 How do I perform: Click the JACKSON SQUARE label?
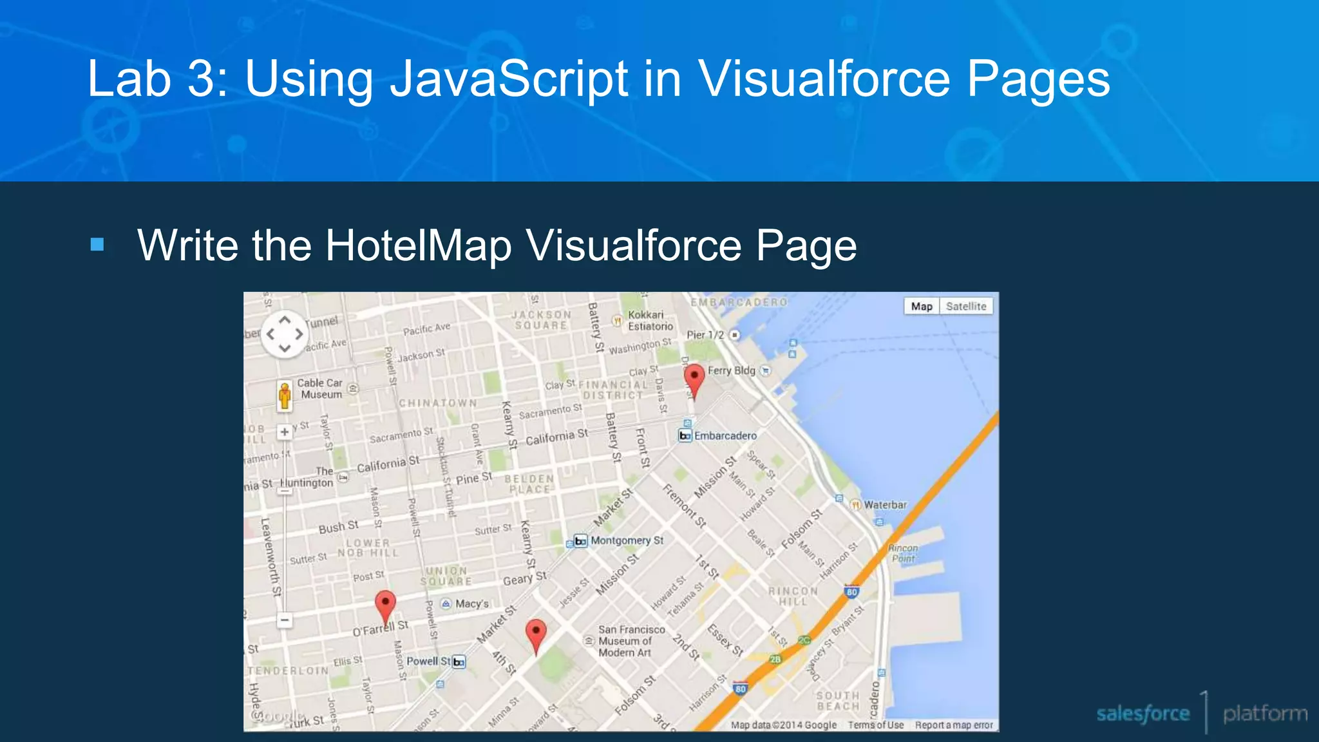tap(541, 320)
